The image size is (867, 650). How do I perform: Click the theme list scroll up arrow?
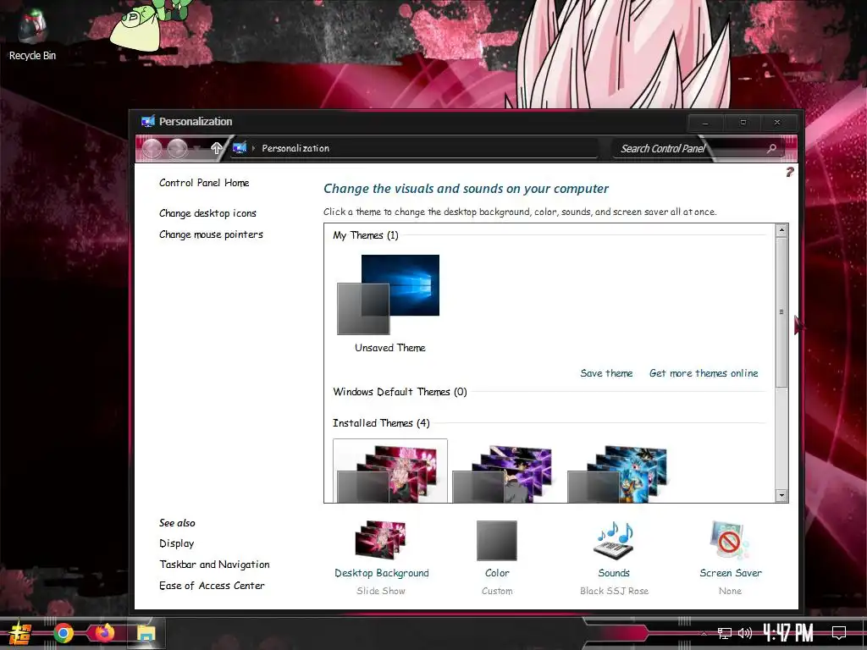781,230
